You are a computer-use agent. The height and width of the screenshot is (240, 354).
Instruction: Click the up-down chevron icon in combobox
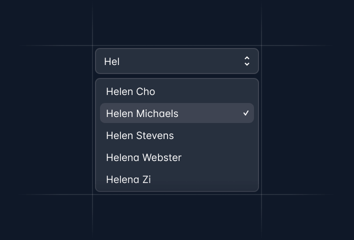coord(246,61)
